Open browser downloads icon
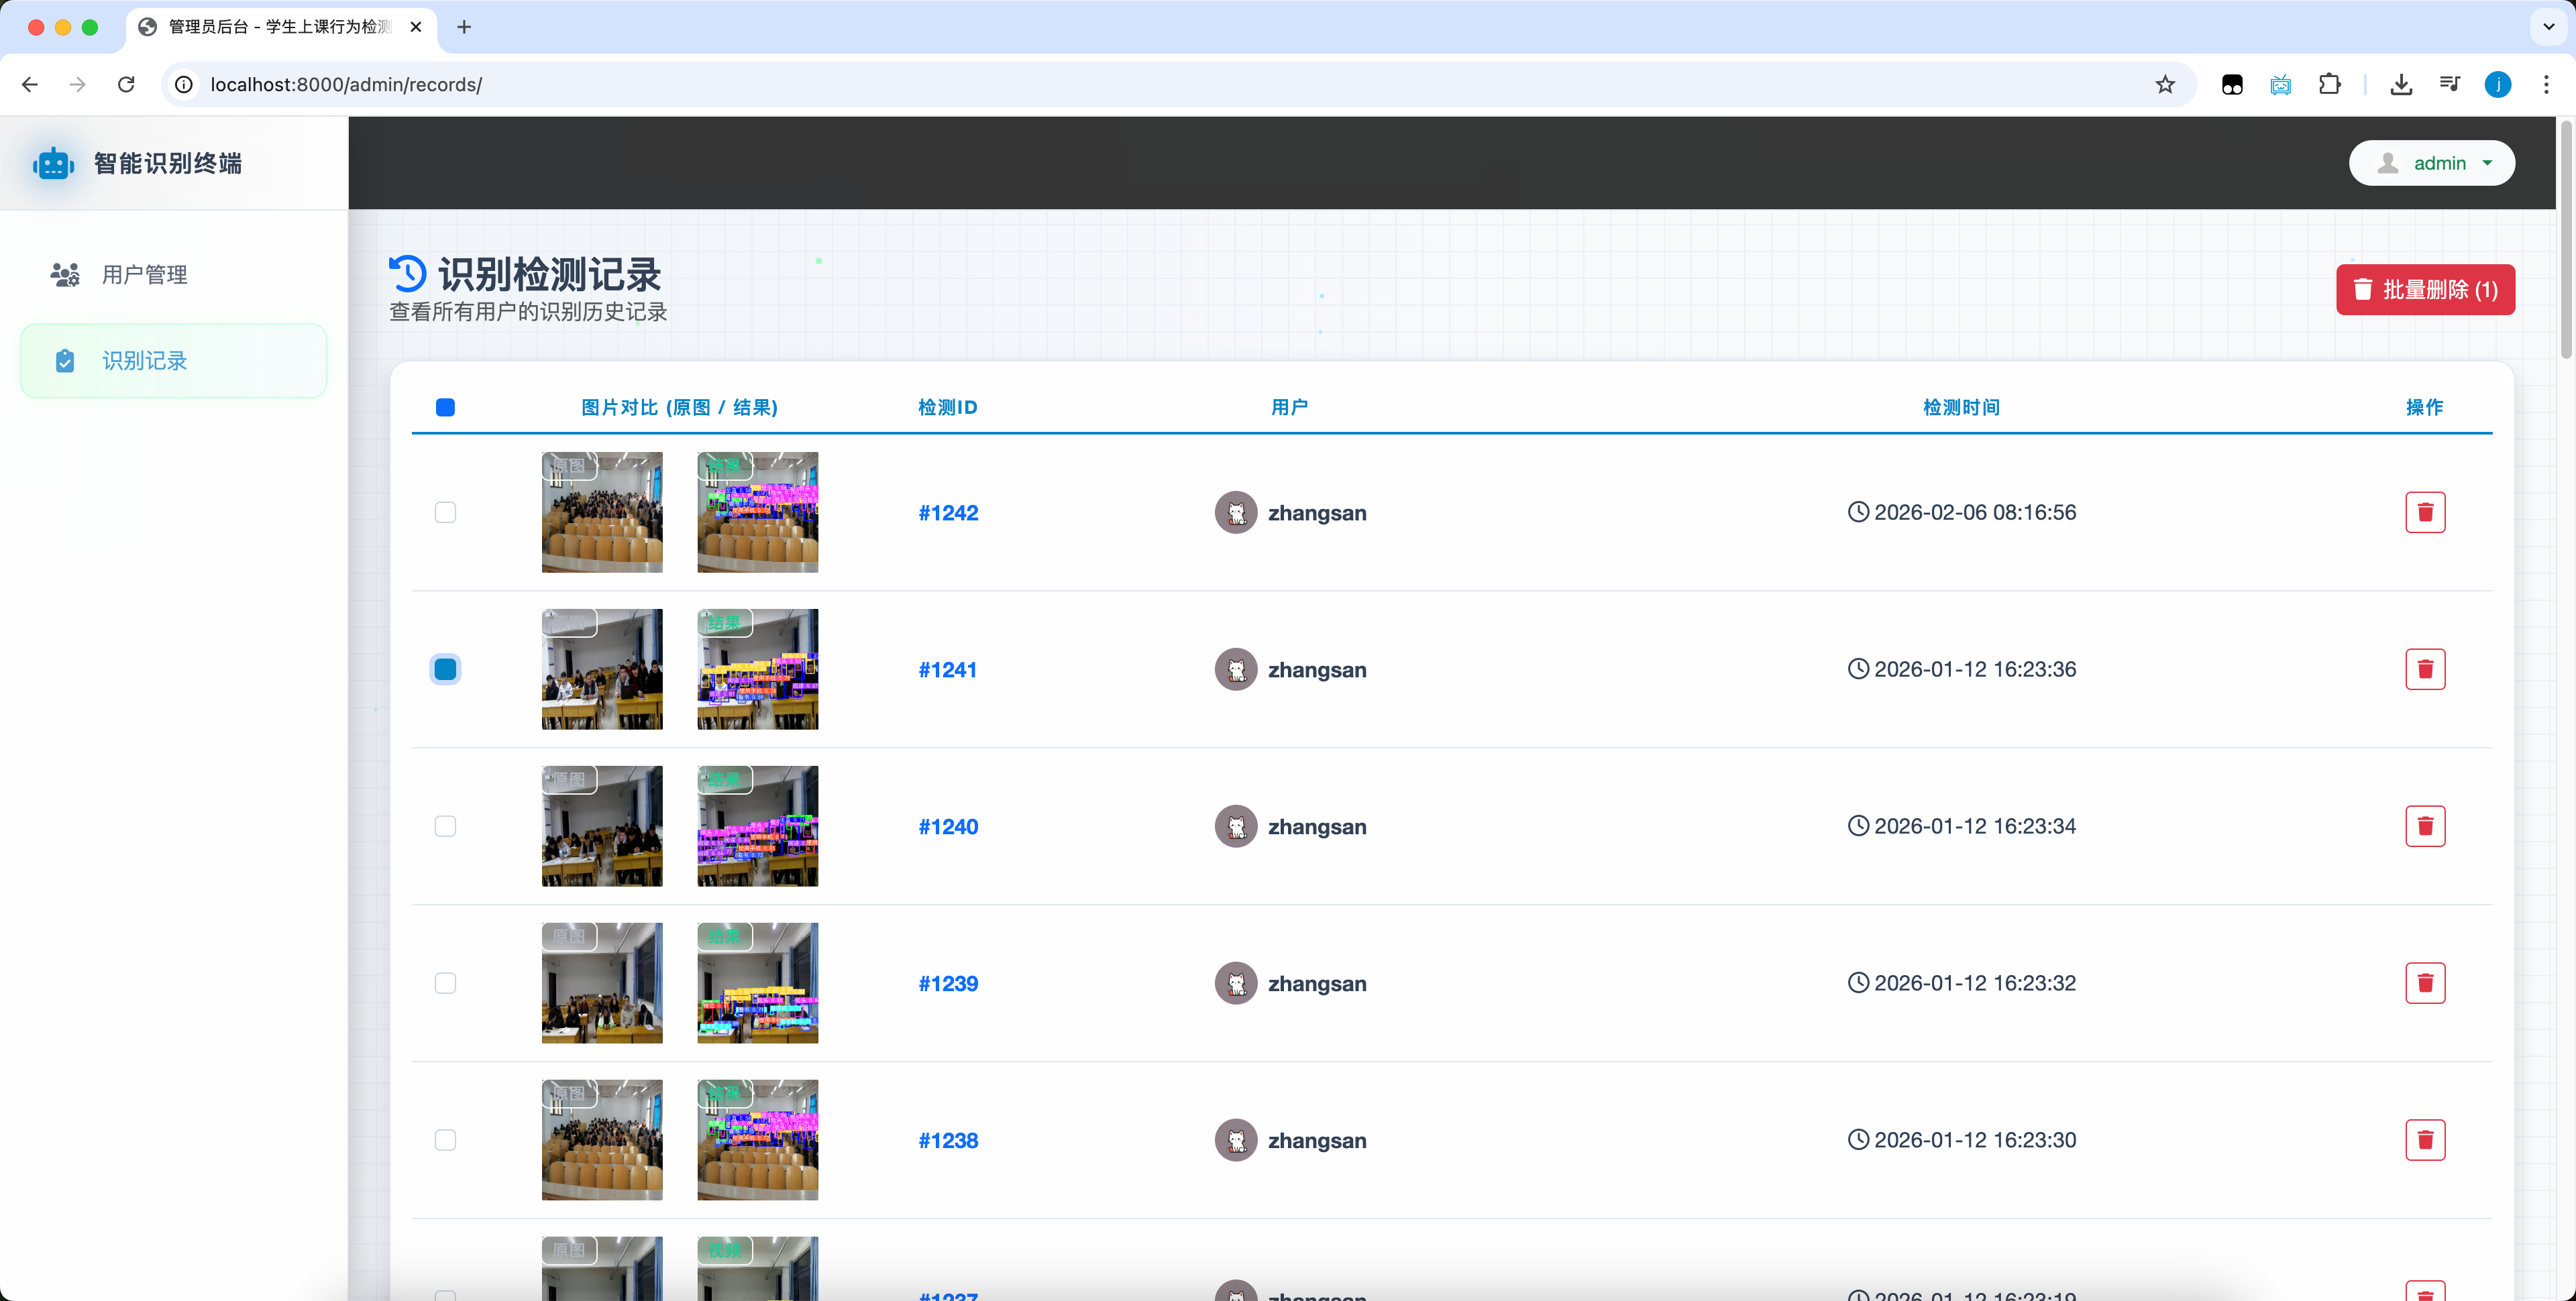 tap(2400, 85)
